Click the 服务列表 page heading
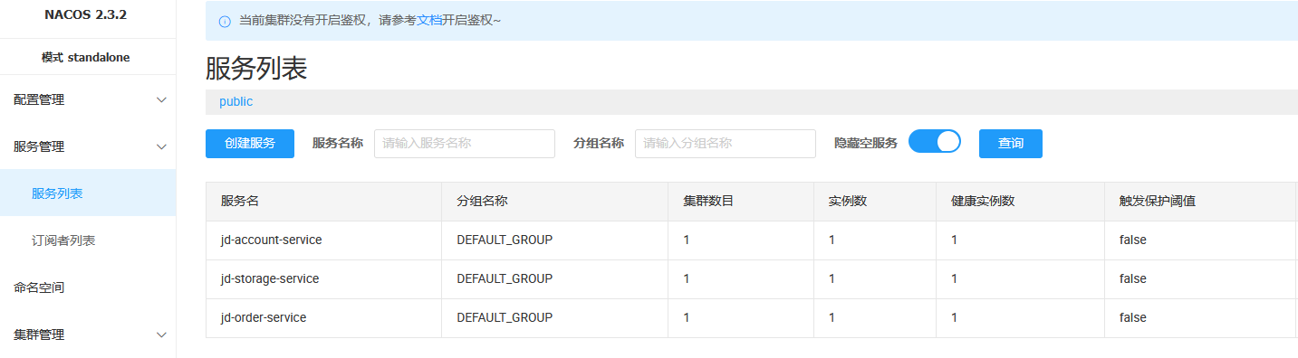1298x358 pixels. tap(257, 68)
